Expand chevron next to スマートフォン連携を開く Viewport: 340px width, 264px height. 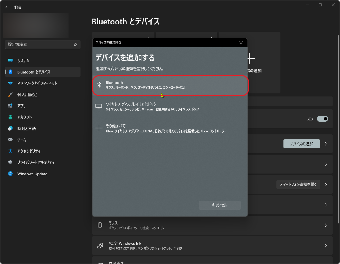point(326,185)
